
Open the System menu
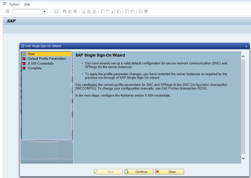pyautogui.click(x=14, y=4)
